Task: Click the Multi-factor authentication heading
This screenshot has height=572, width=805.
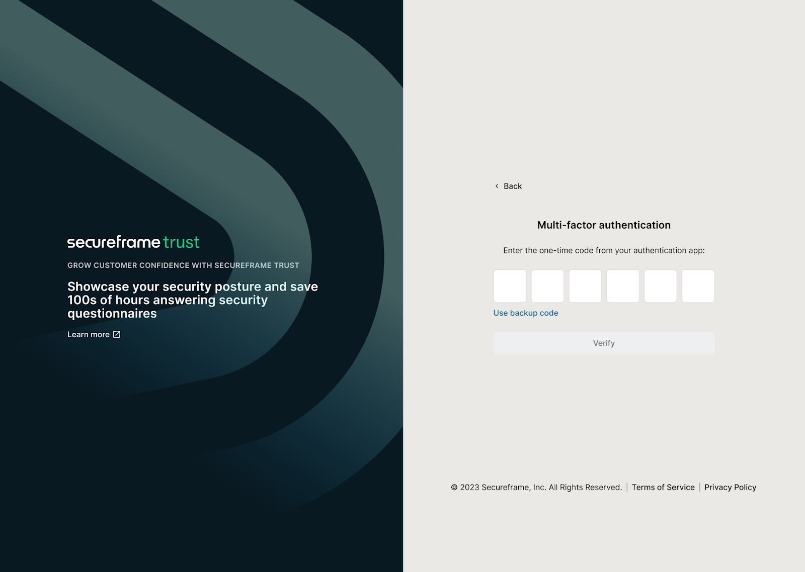Action: (x=604, y=225)
